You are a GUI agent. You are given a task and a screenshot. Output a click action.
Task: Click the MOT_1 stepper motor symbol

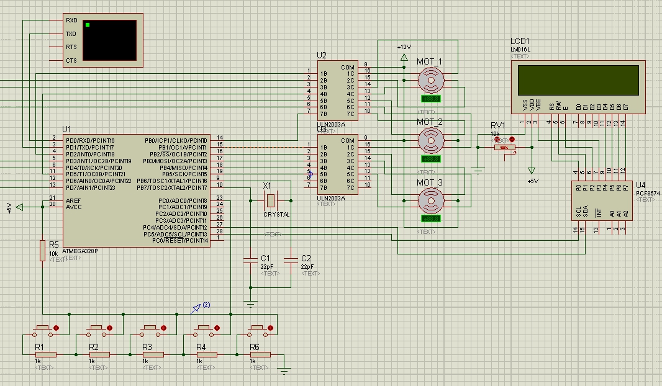[x=430, y=80]
